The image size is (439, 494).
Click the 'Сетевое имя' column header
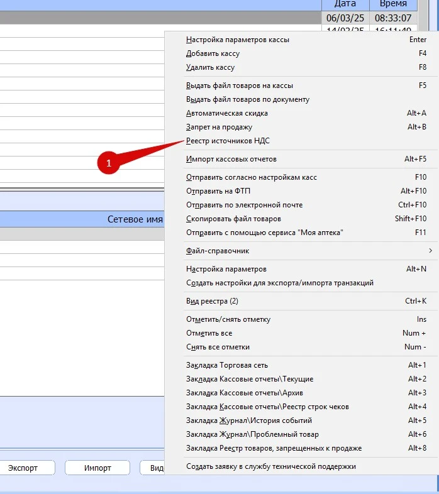pos(135,219)
